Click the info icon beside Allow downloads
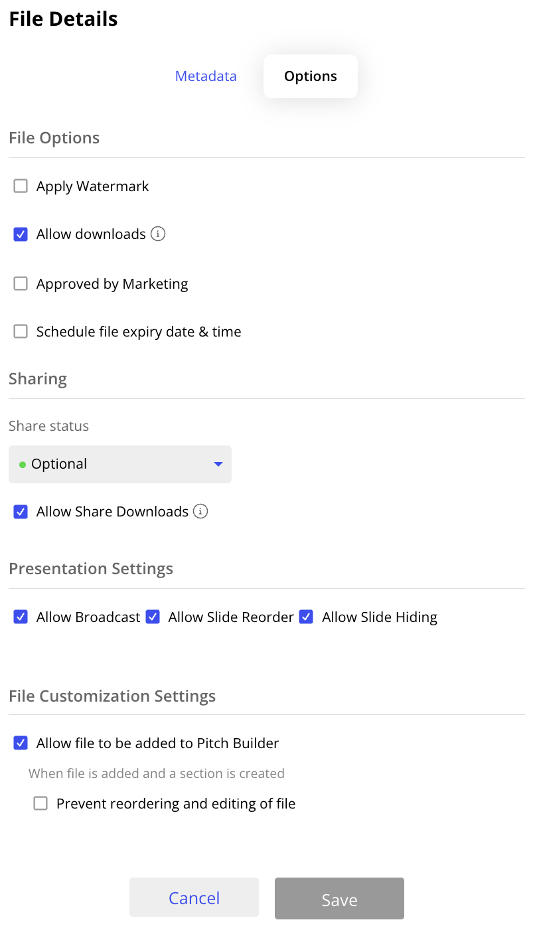535x932 pixels. tap(158, 234)
